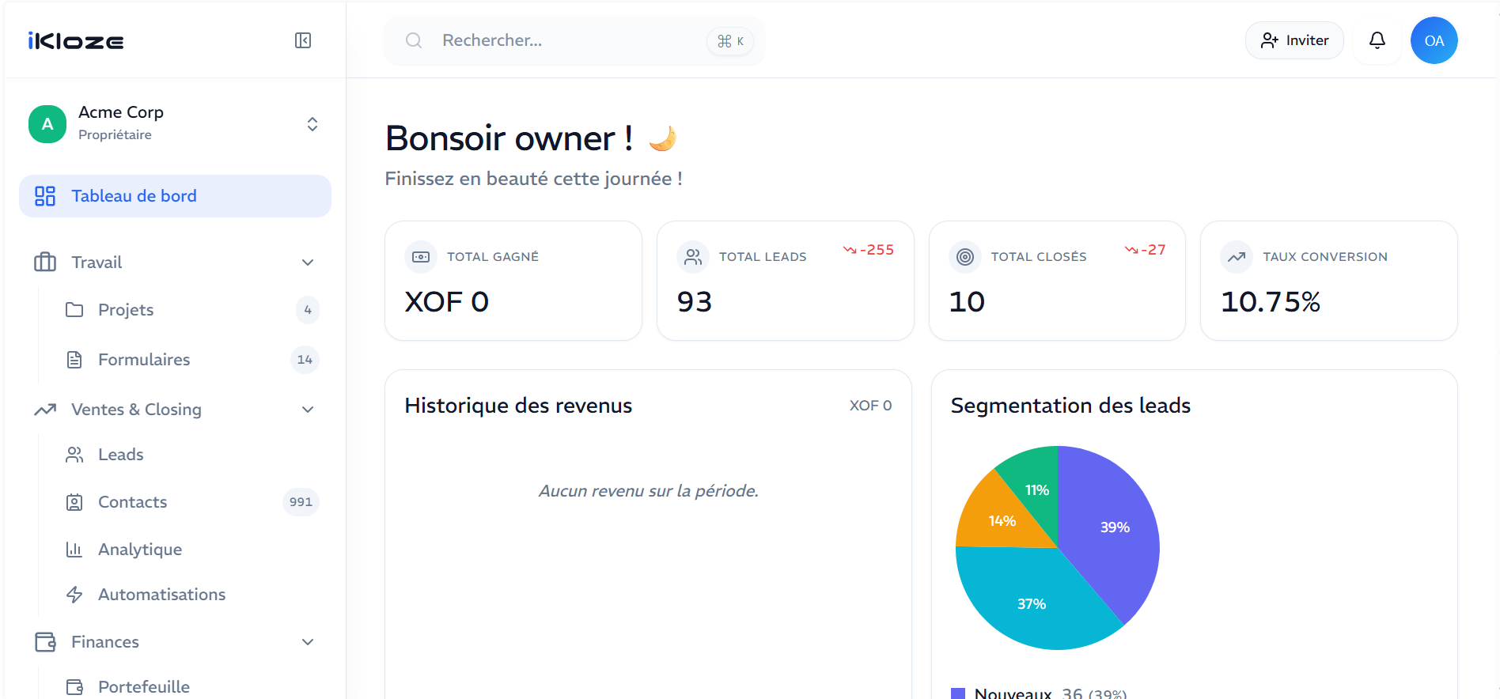Click the Tableau de bord grid icon
This screenshot has width=1500, height=699.
tap(45, 196)
